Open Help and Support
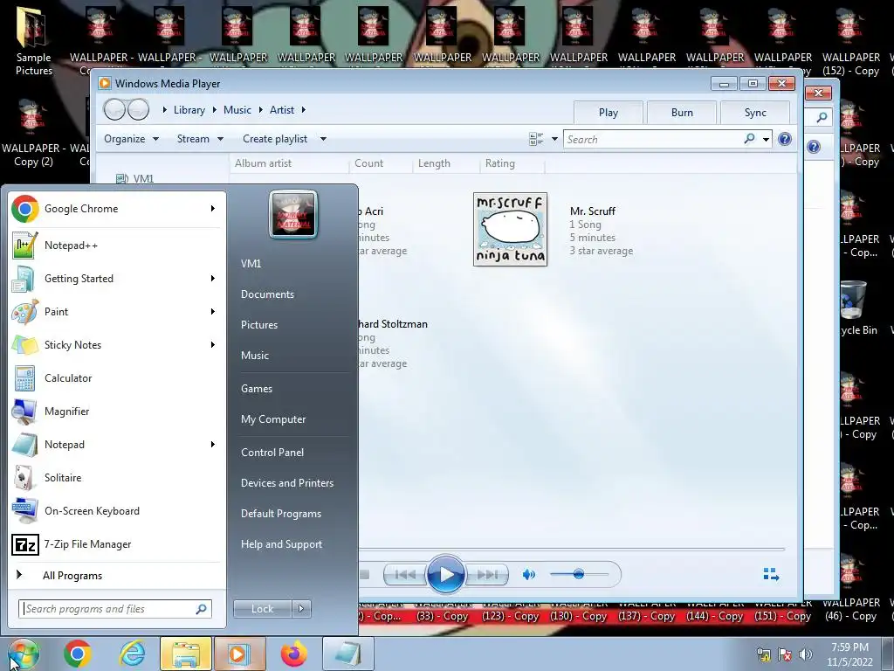Image resolution: width=894 pixels, height=671 pixels. point(281,544)
